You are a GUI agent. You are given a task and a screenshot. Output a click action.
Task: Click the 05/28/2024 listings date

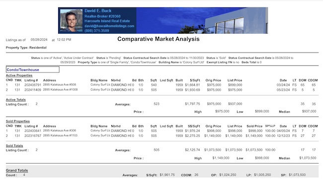(x=39, y=40)
